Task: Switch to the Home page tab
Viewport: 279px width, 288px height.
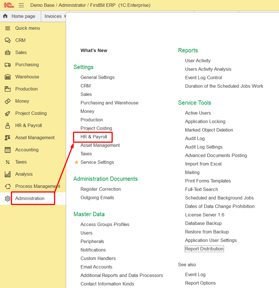Action: click(20, 16)
